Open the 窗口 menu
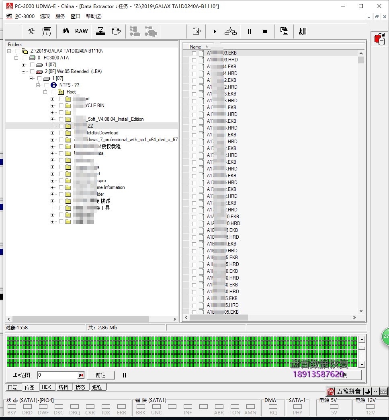Screen dimensions: 389x420 (x=76, y=16)
